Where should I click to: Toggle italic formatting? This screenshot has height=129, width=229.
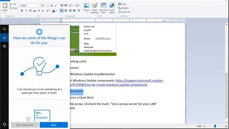[26, 11]
